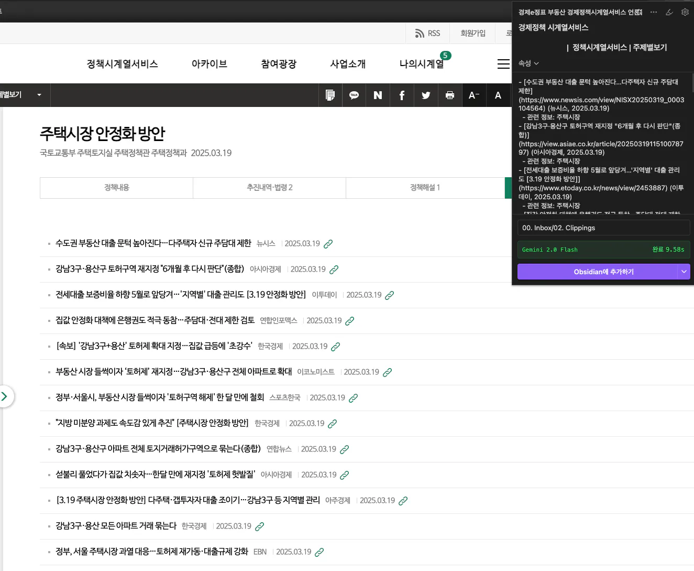The image size is (694, 571).
Task: Open article 강남3구·용산구 토허구역 재지정 (종합)
Action: point(150,269)
